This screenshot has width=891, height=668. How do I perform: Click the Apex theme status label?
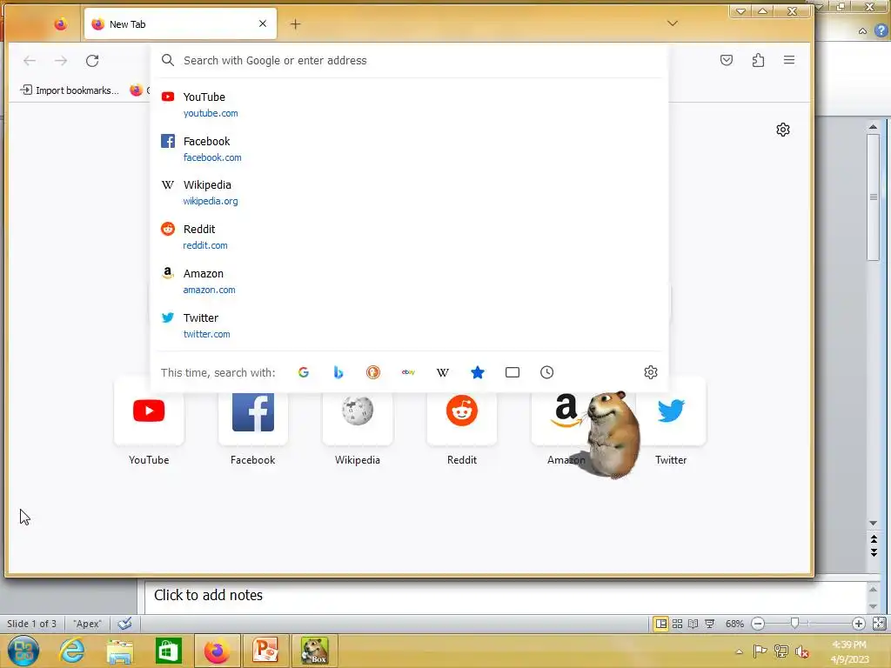pos(88,624)
